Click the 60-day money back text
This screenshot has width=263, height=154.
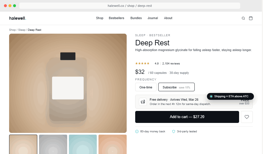153,131
